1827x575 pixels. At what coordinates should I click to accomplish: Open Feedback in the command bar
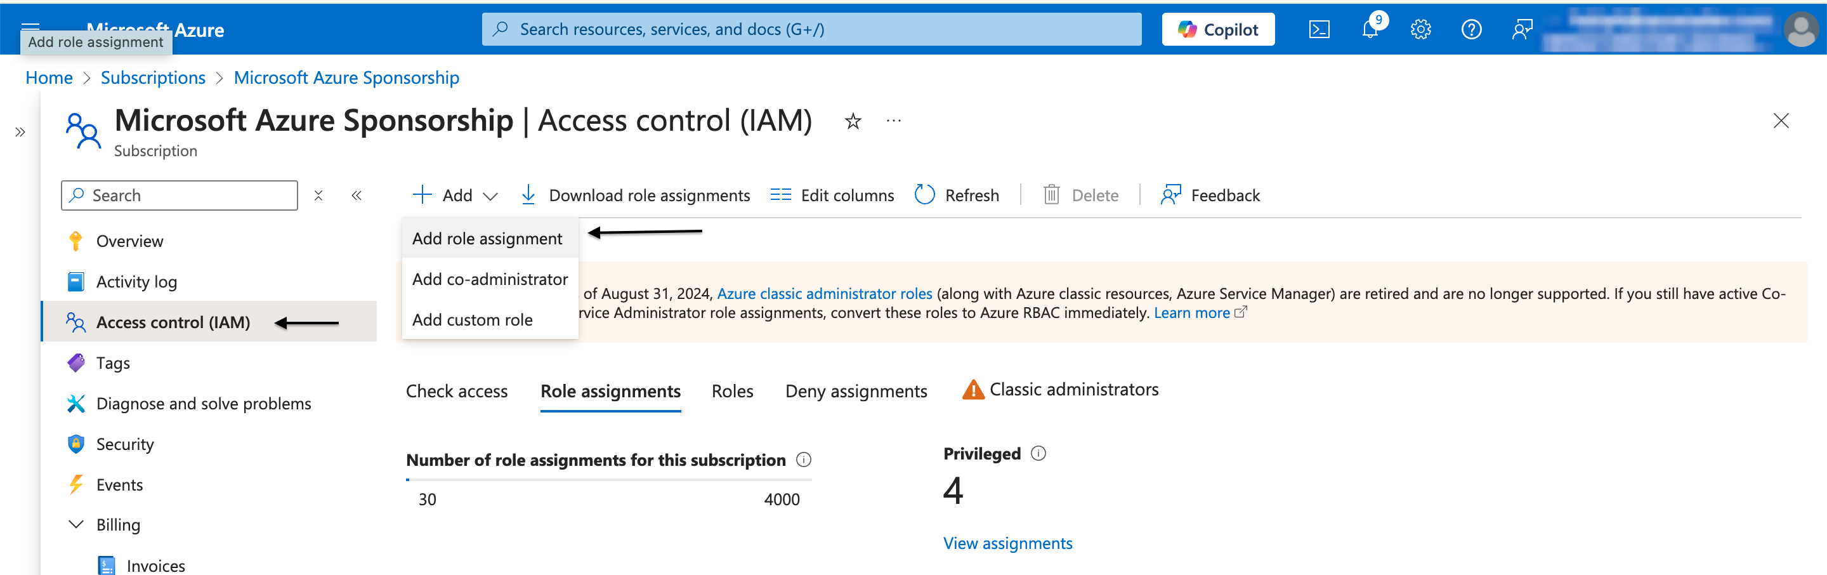click(x=1210, y=195)
